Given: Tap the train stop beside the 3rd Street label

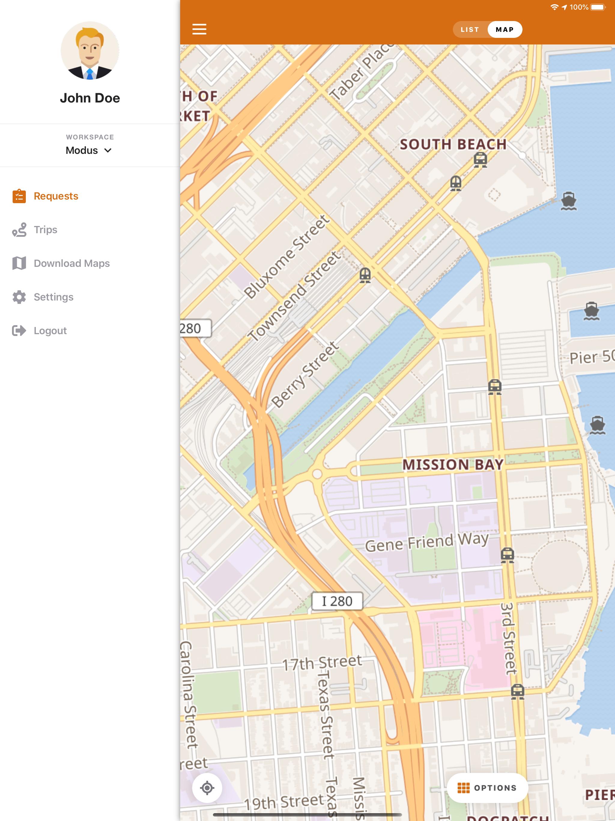Looking at the screenshot, I should (517, 691).
